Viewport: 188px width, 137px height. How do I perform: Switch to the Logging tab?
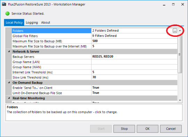click(x=32, y=23)
